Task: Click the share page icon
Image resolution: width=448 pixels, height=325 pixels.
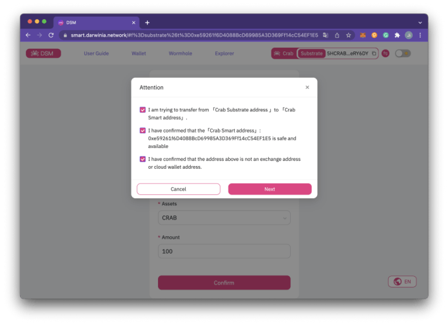Action: coord(337,35)
